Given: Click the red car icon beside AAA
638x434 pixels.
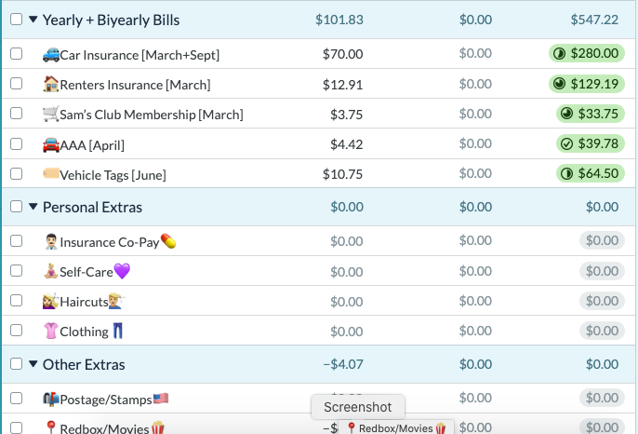Looking at the screenshot, I should pyautogui.click(x=51, y=144).
